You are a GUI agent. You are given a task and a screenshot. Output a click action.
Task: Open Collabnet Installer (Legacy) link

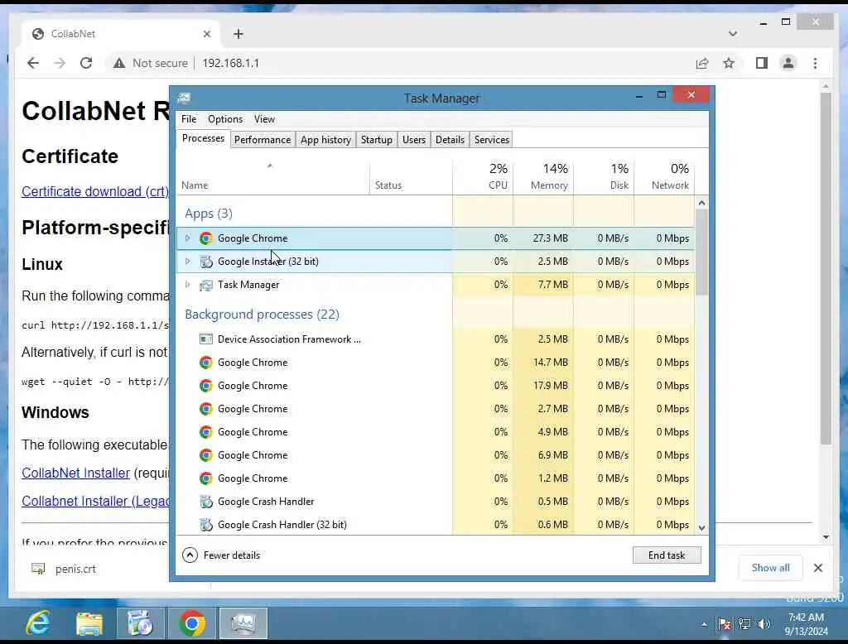click(96, 502)
